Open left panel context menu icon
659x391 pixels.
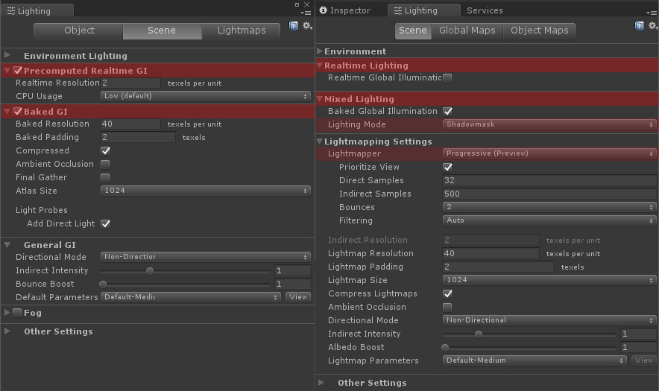(306, 12)
